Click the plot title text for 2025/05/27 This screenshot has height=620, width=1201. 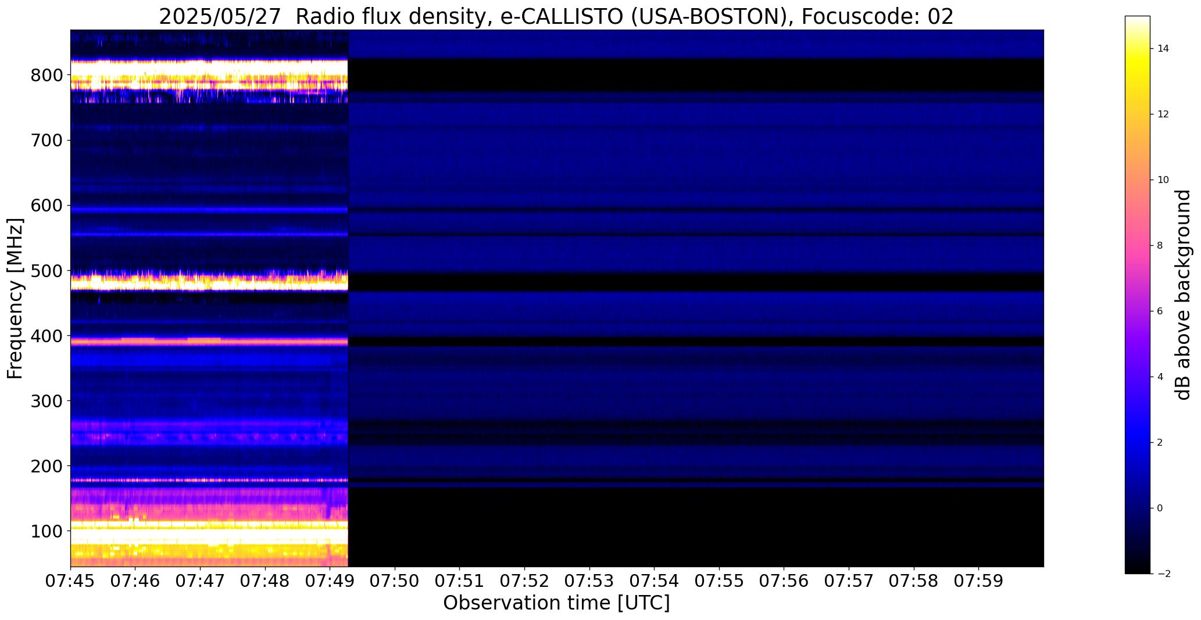556,17
